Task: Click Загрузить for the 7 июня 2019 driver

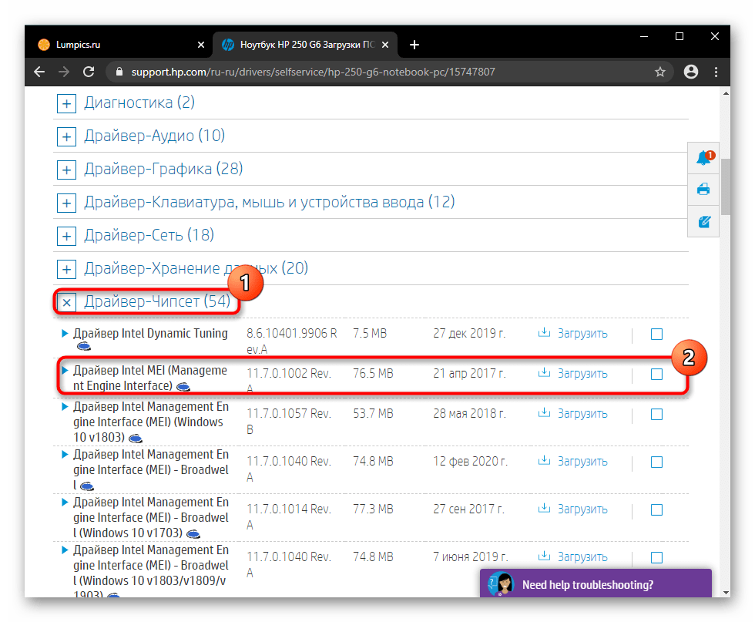Action: pos(582,556)
